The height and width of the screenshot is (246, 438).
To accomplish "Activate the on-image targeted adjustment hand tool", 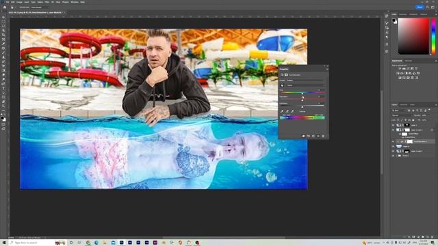I will point(282,85).
